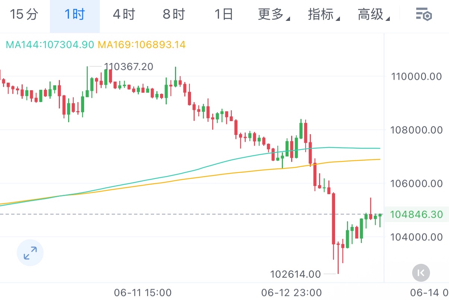Click the 102614.00 low price marker
Viewport: 449px width, 300px height.
(295, 274)
